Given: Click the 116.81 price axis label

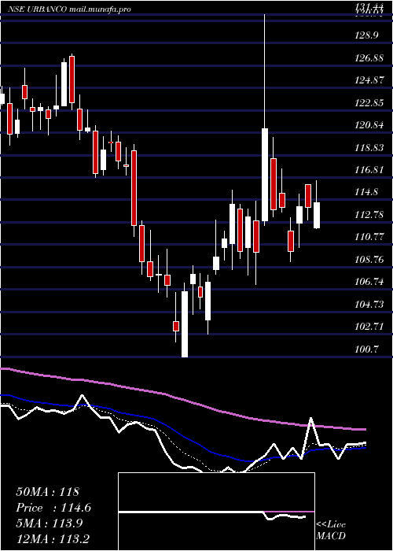Looking at the screenshot, I should coord(369,170).
